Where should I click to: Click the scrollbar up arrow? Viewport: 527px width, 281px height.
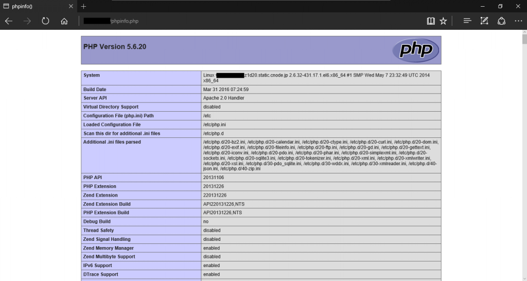tap(524, 32)
